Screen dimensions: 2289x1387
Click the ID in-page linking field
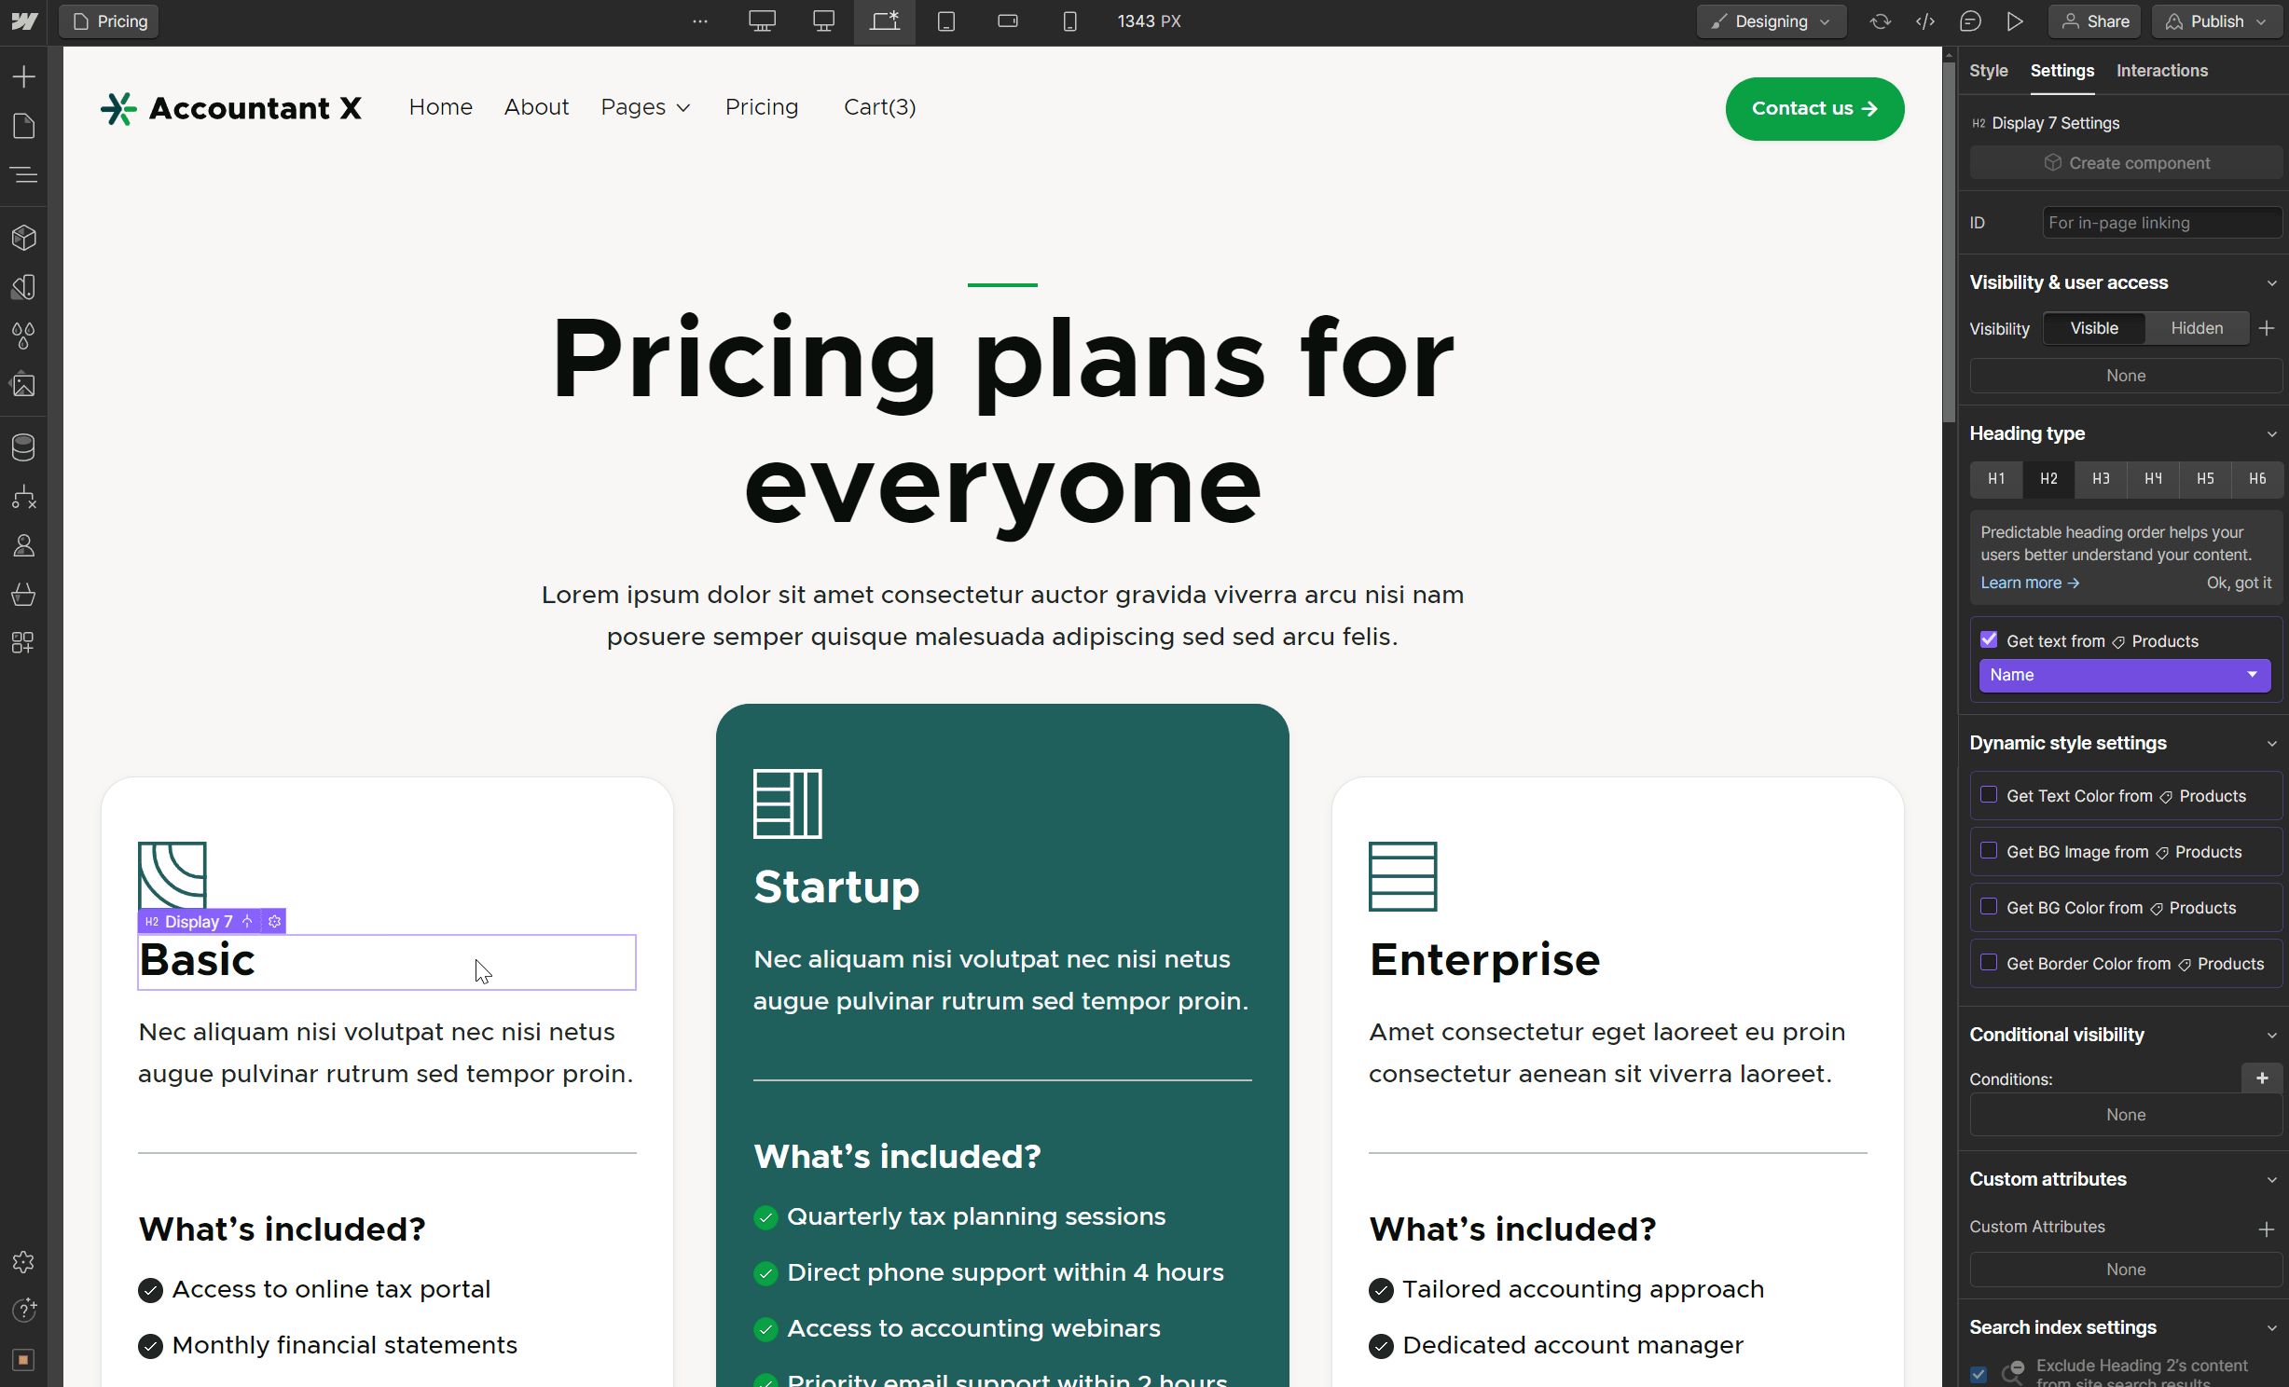[2159, 222]
